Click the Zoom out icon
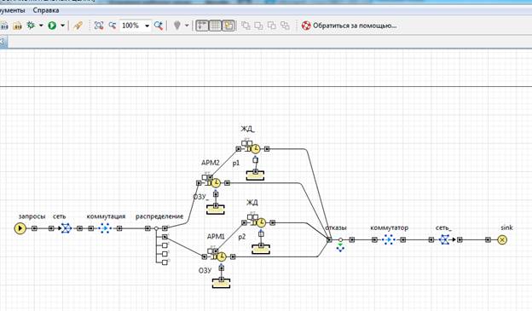 pyautogui.click(x=113, y=26)
